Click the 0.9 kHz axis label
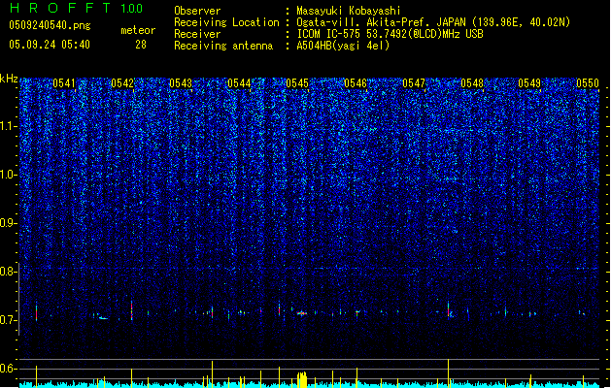 tap(9, 223)
